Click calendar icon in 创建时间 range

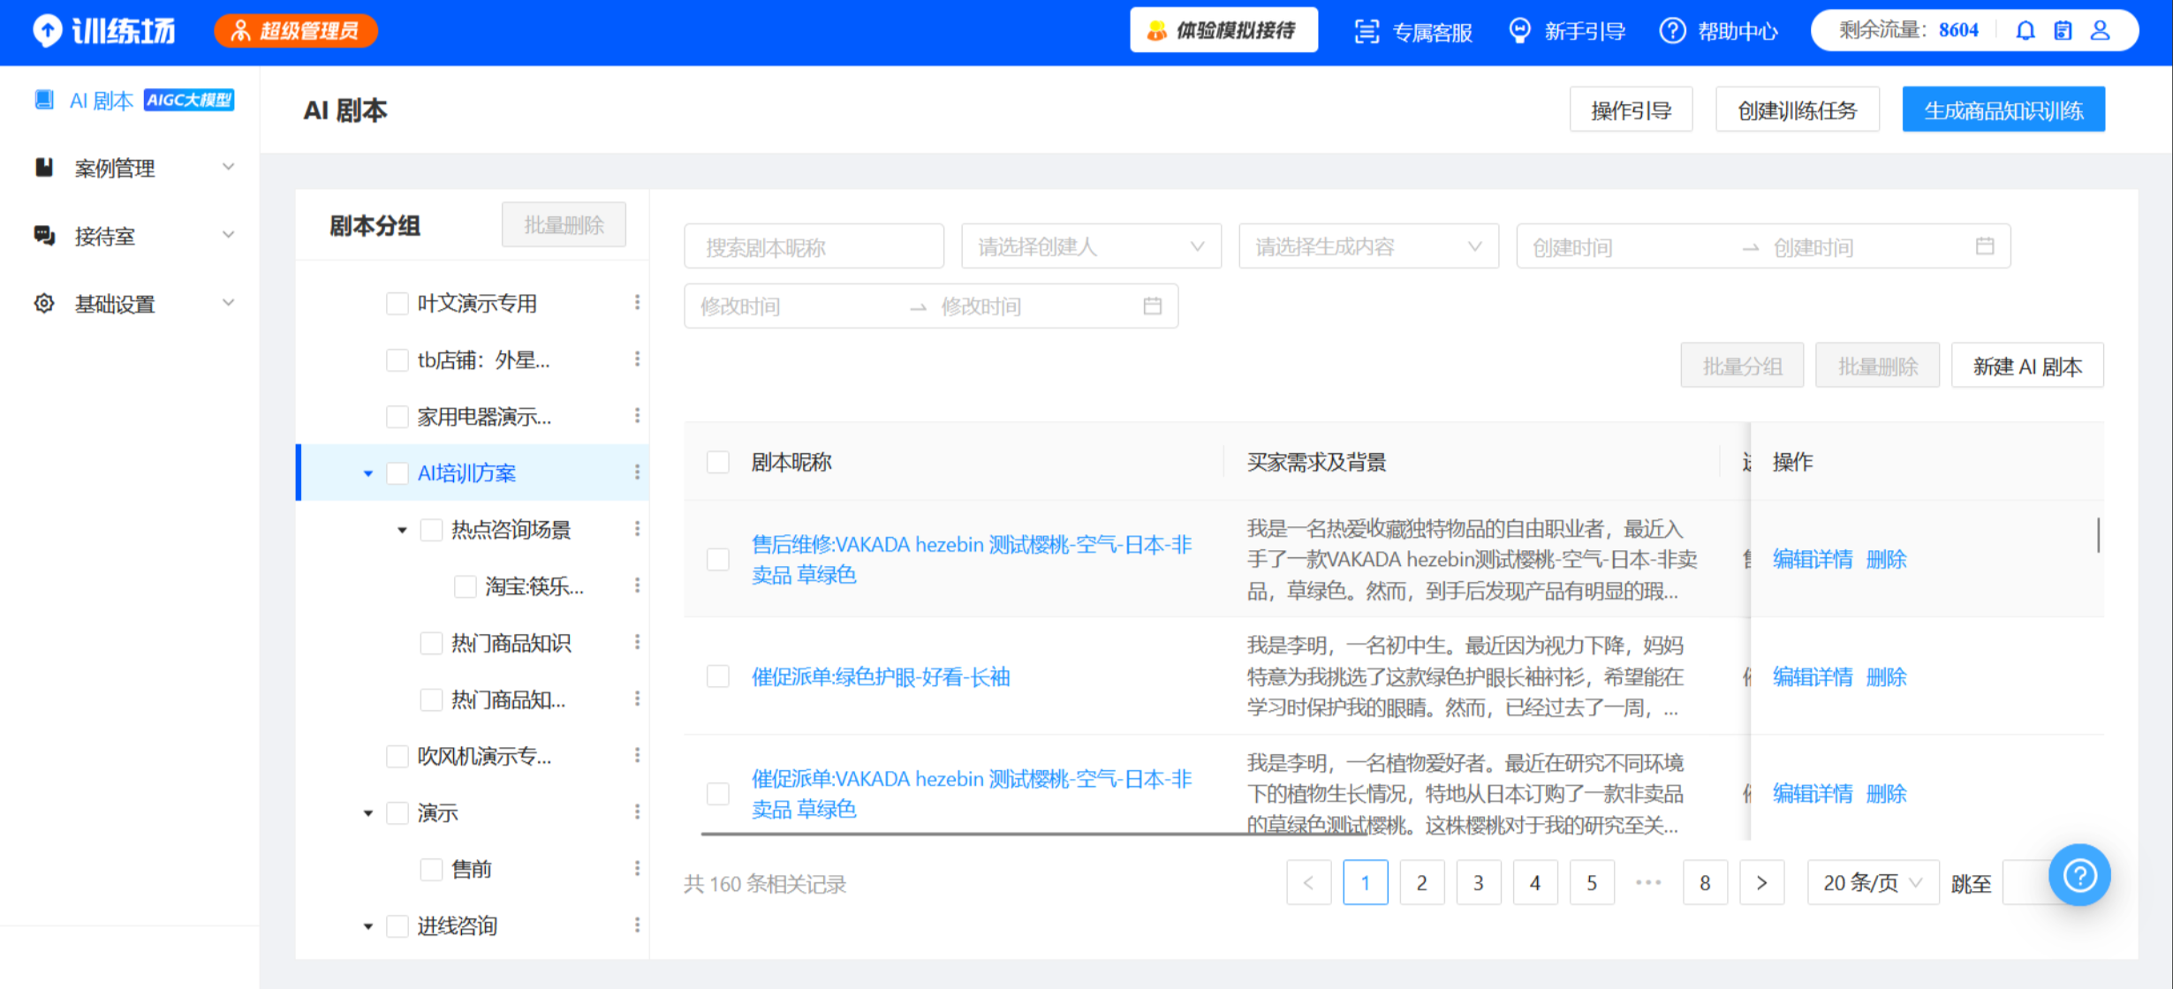tap(1985, 245)
